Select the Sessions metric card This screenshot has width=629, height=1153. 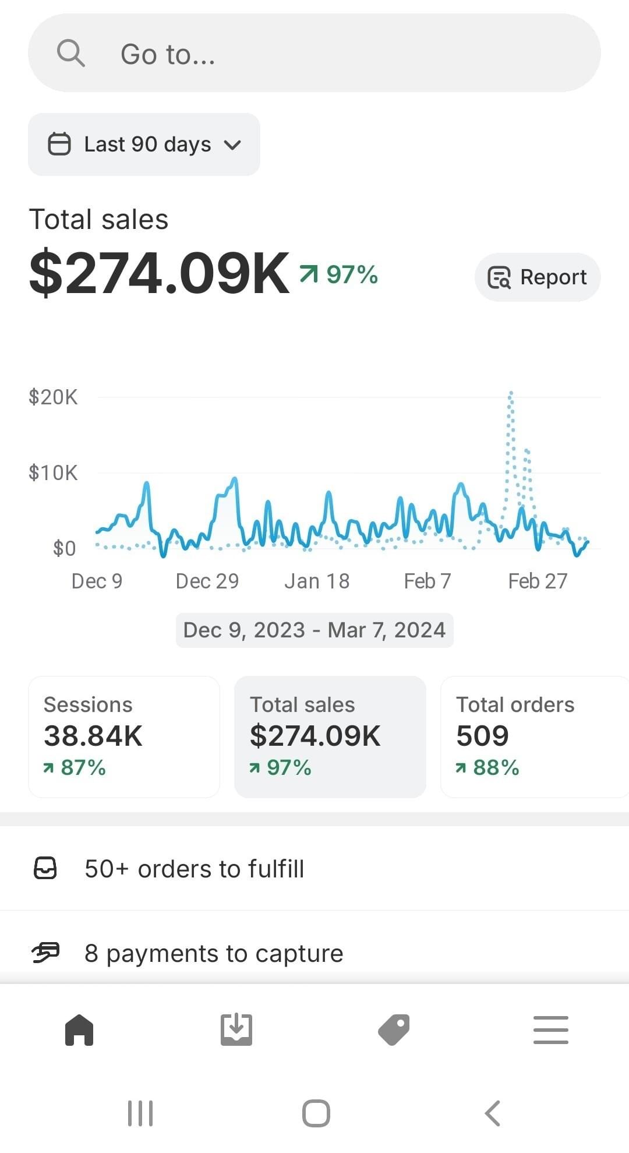point(124,736)
